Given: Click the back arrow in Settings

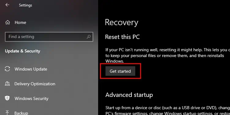Looking at the screenshot, I should pos(7,5).
